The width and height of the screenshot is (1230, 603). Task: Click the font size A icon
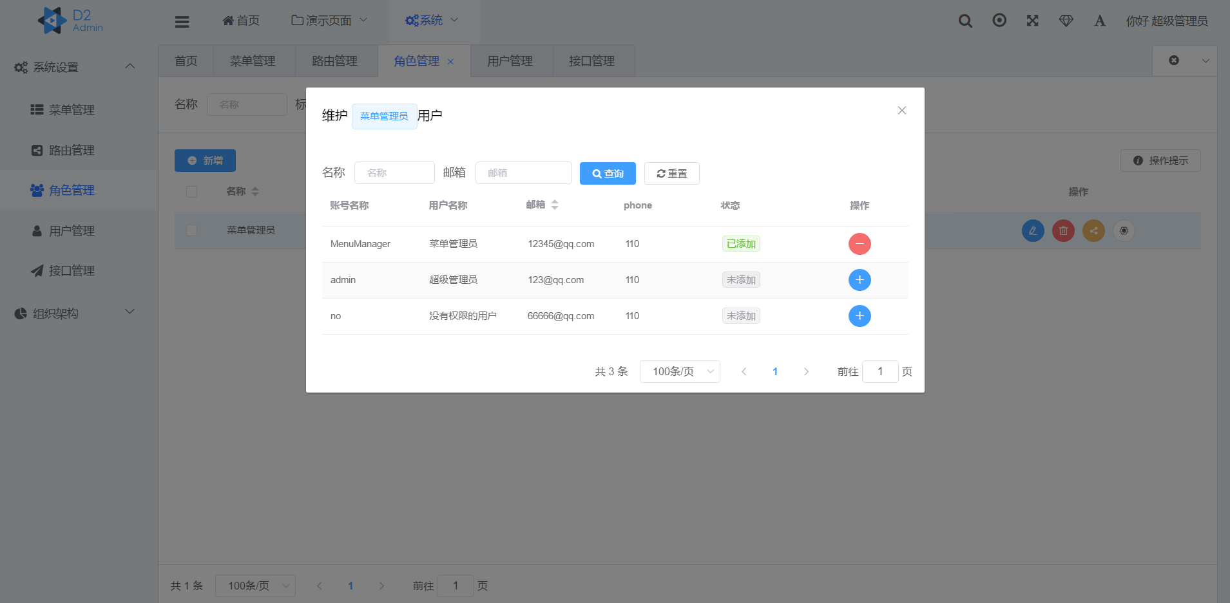tap(1099, 21)
